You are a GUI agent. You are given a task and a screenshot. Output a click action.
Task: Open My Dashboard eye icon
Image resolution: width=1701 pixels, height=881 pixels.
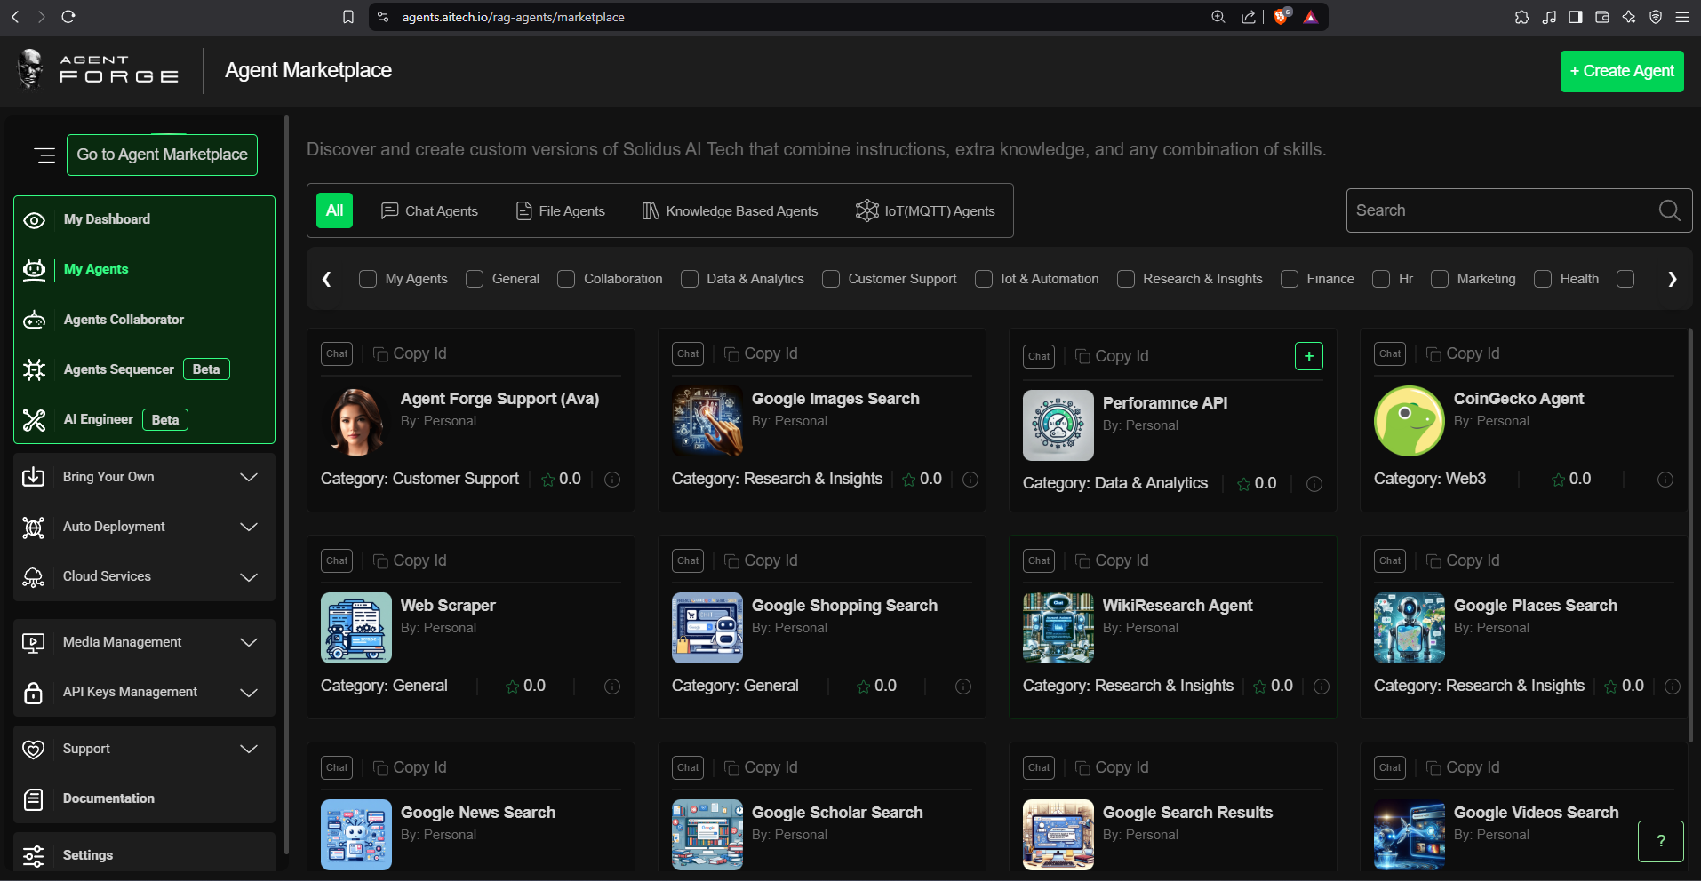[34, 220]
